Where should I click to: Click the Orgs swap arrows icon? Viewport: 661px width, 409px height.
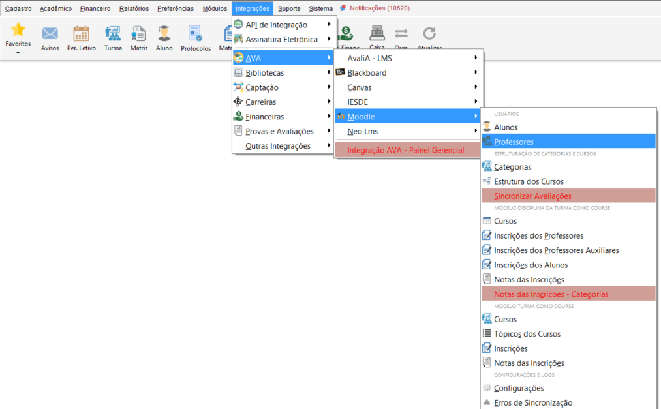[401, 33]
